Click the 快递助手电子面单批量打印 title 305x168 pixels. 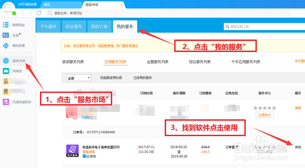click(x=101, y=147)
